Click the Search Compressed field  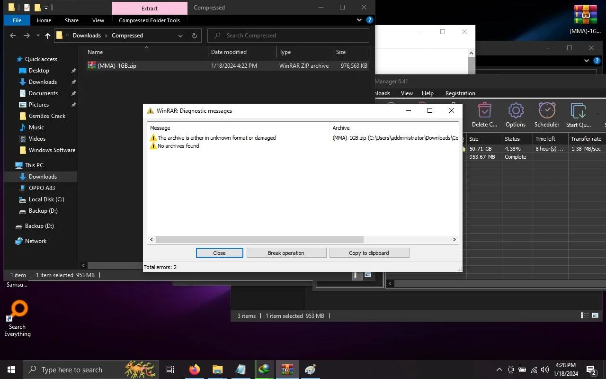pos(288,36)
